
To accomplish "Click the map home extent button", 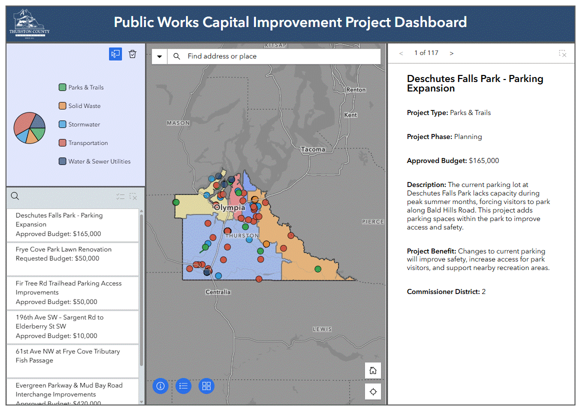I will tap(372, 370).
